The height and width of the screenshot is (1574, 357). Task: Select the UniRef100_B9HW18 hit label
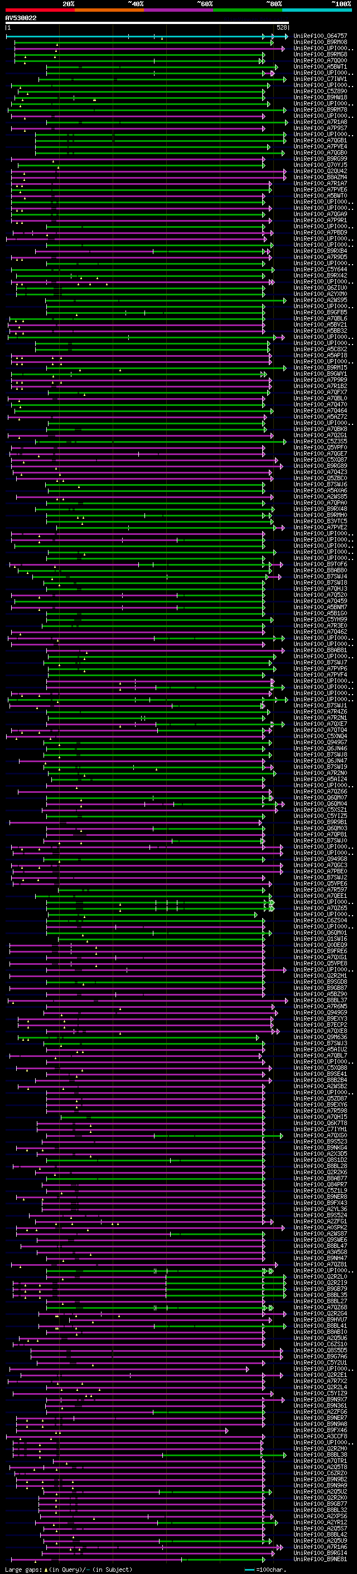pyautogui.click(x=320, y=97)
